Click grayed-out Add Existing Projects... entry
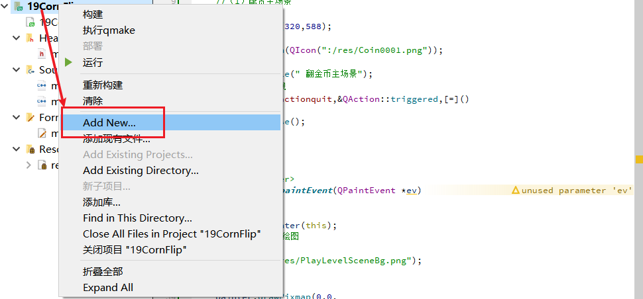The height and width of the screenshot is (299, 643). [x=171, y=155]
